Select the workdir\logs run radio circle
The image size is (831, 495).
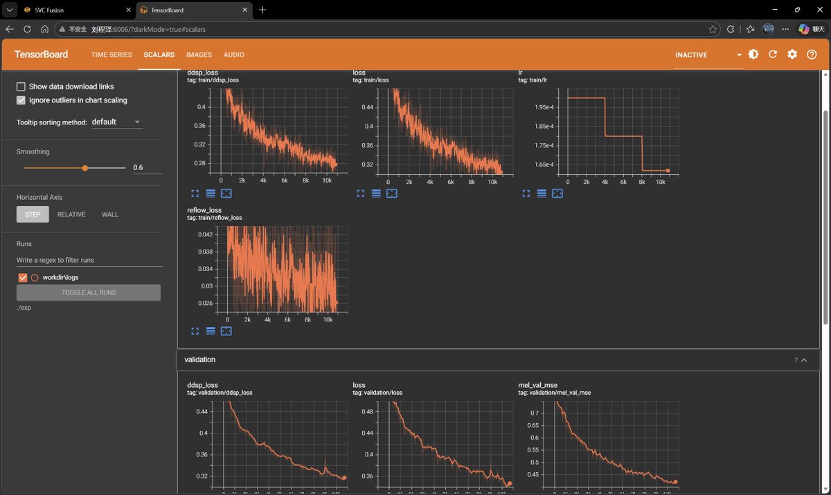35,277
